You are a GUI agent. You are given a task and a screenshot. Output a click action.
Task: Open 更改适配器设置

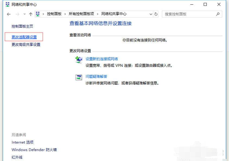(x=24, y=37)
